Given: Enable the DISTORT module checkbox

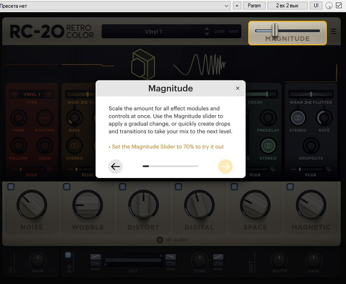Looking at the screenshot, I should coord(123,187).
